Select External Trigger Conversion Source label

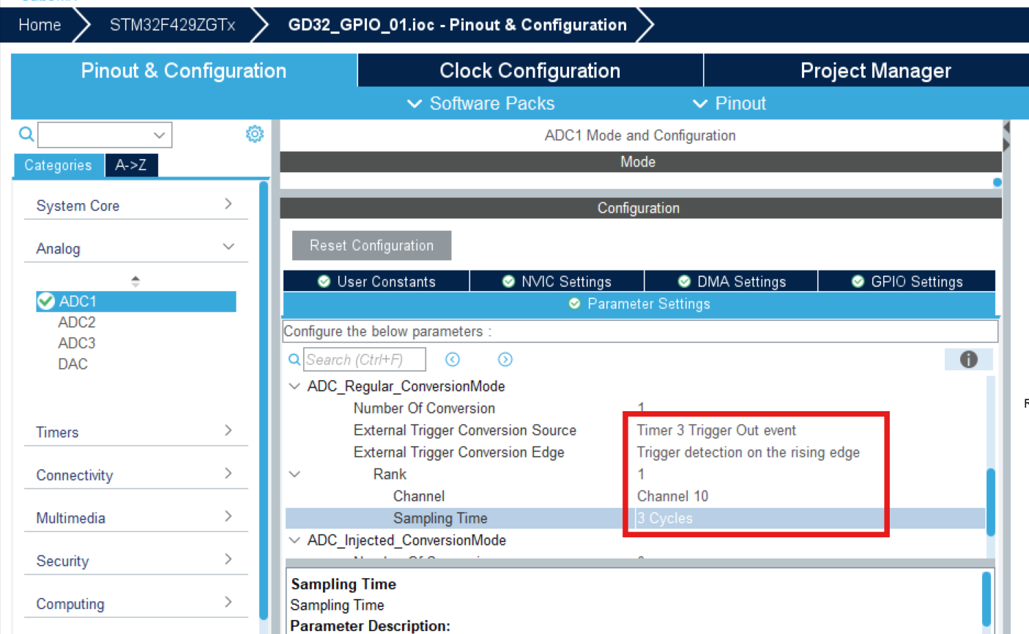464,430
